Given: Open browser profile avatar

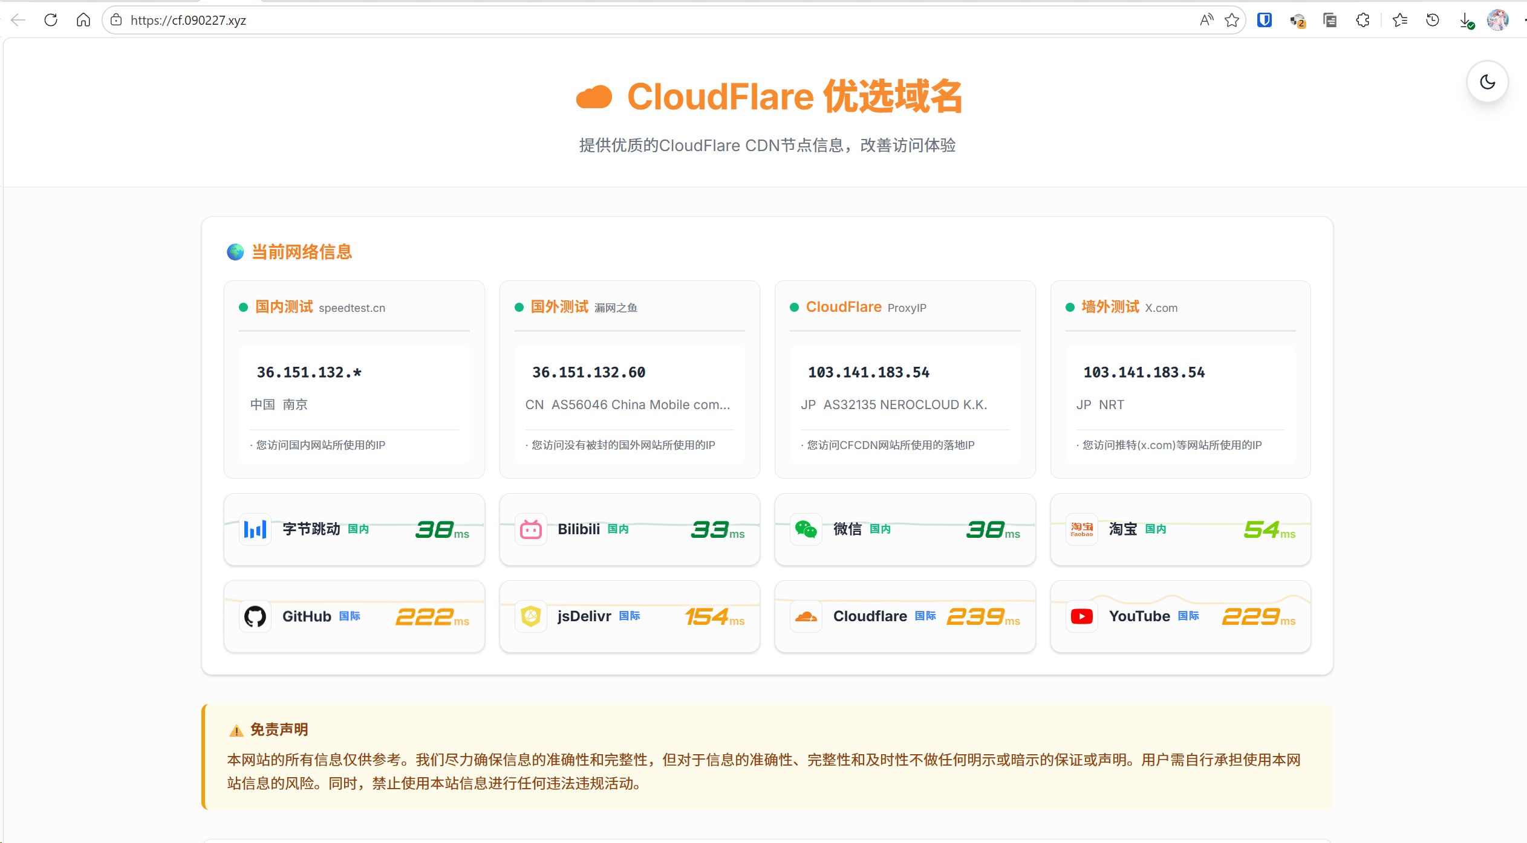Looking at the screenshot, I should click(1497, 20).
